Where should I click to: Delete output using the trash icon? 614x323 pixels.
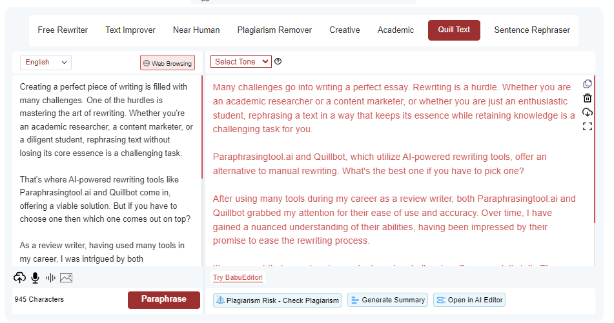pos(587,98)
